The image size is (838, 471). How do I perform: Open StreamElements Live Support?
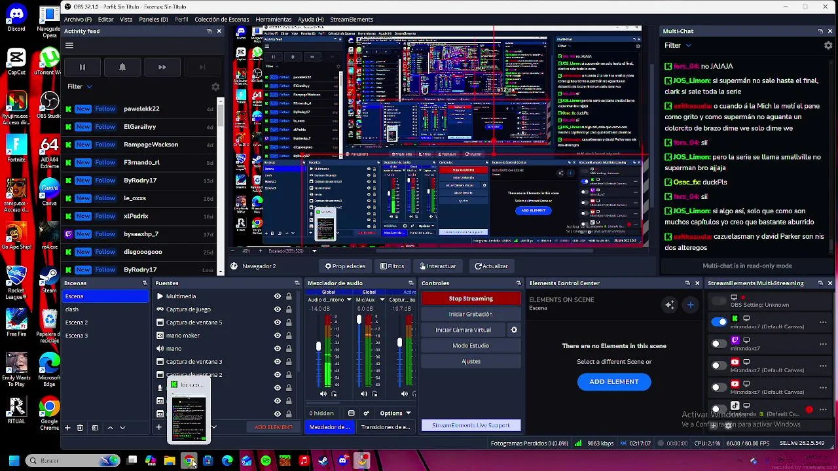[x=471, y=425]
